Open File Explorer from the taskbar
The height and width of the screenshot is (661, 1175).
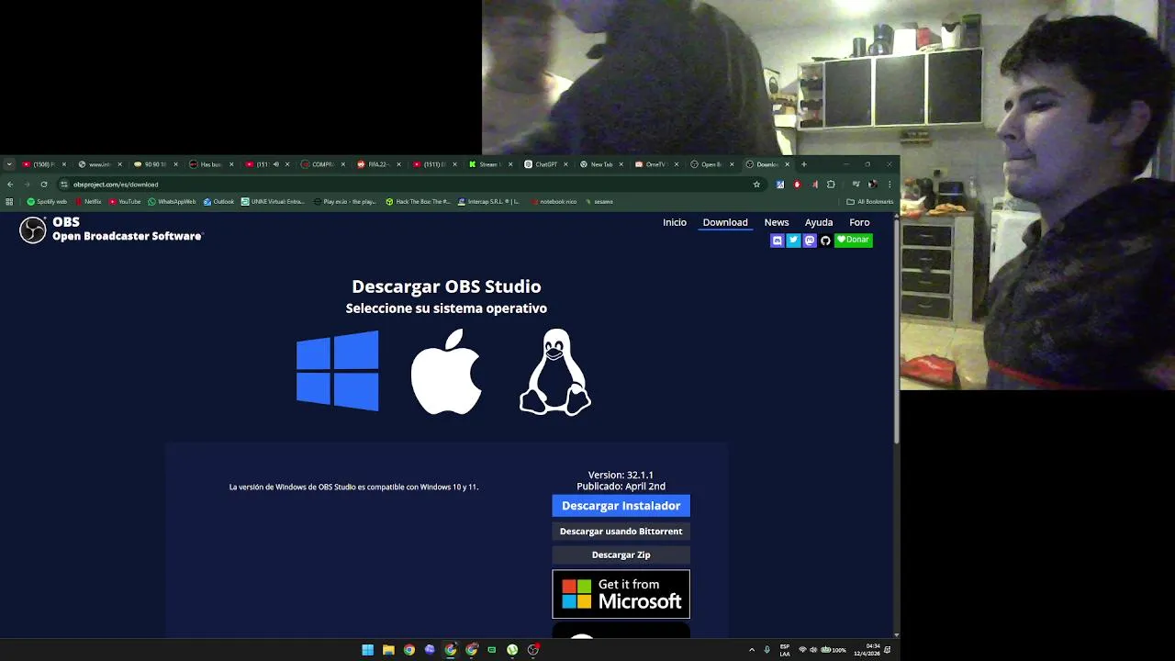pyautogui.click(x=388, y=650)
